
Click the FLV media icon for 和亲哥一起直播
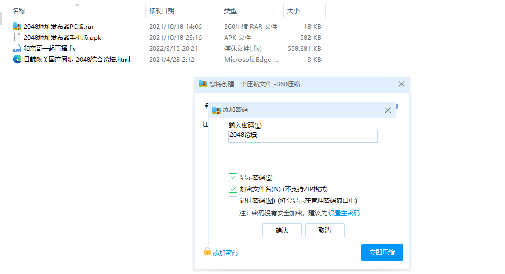click(17, 48)
